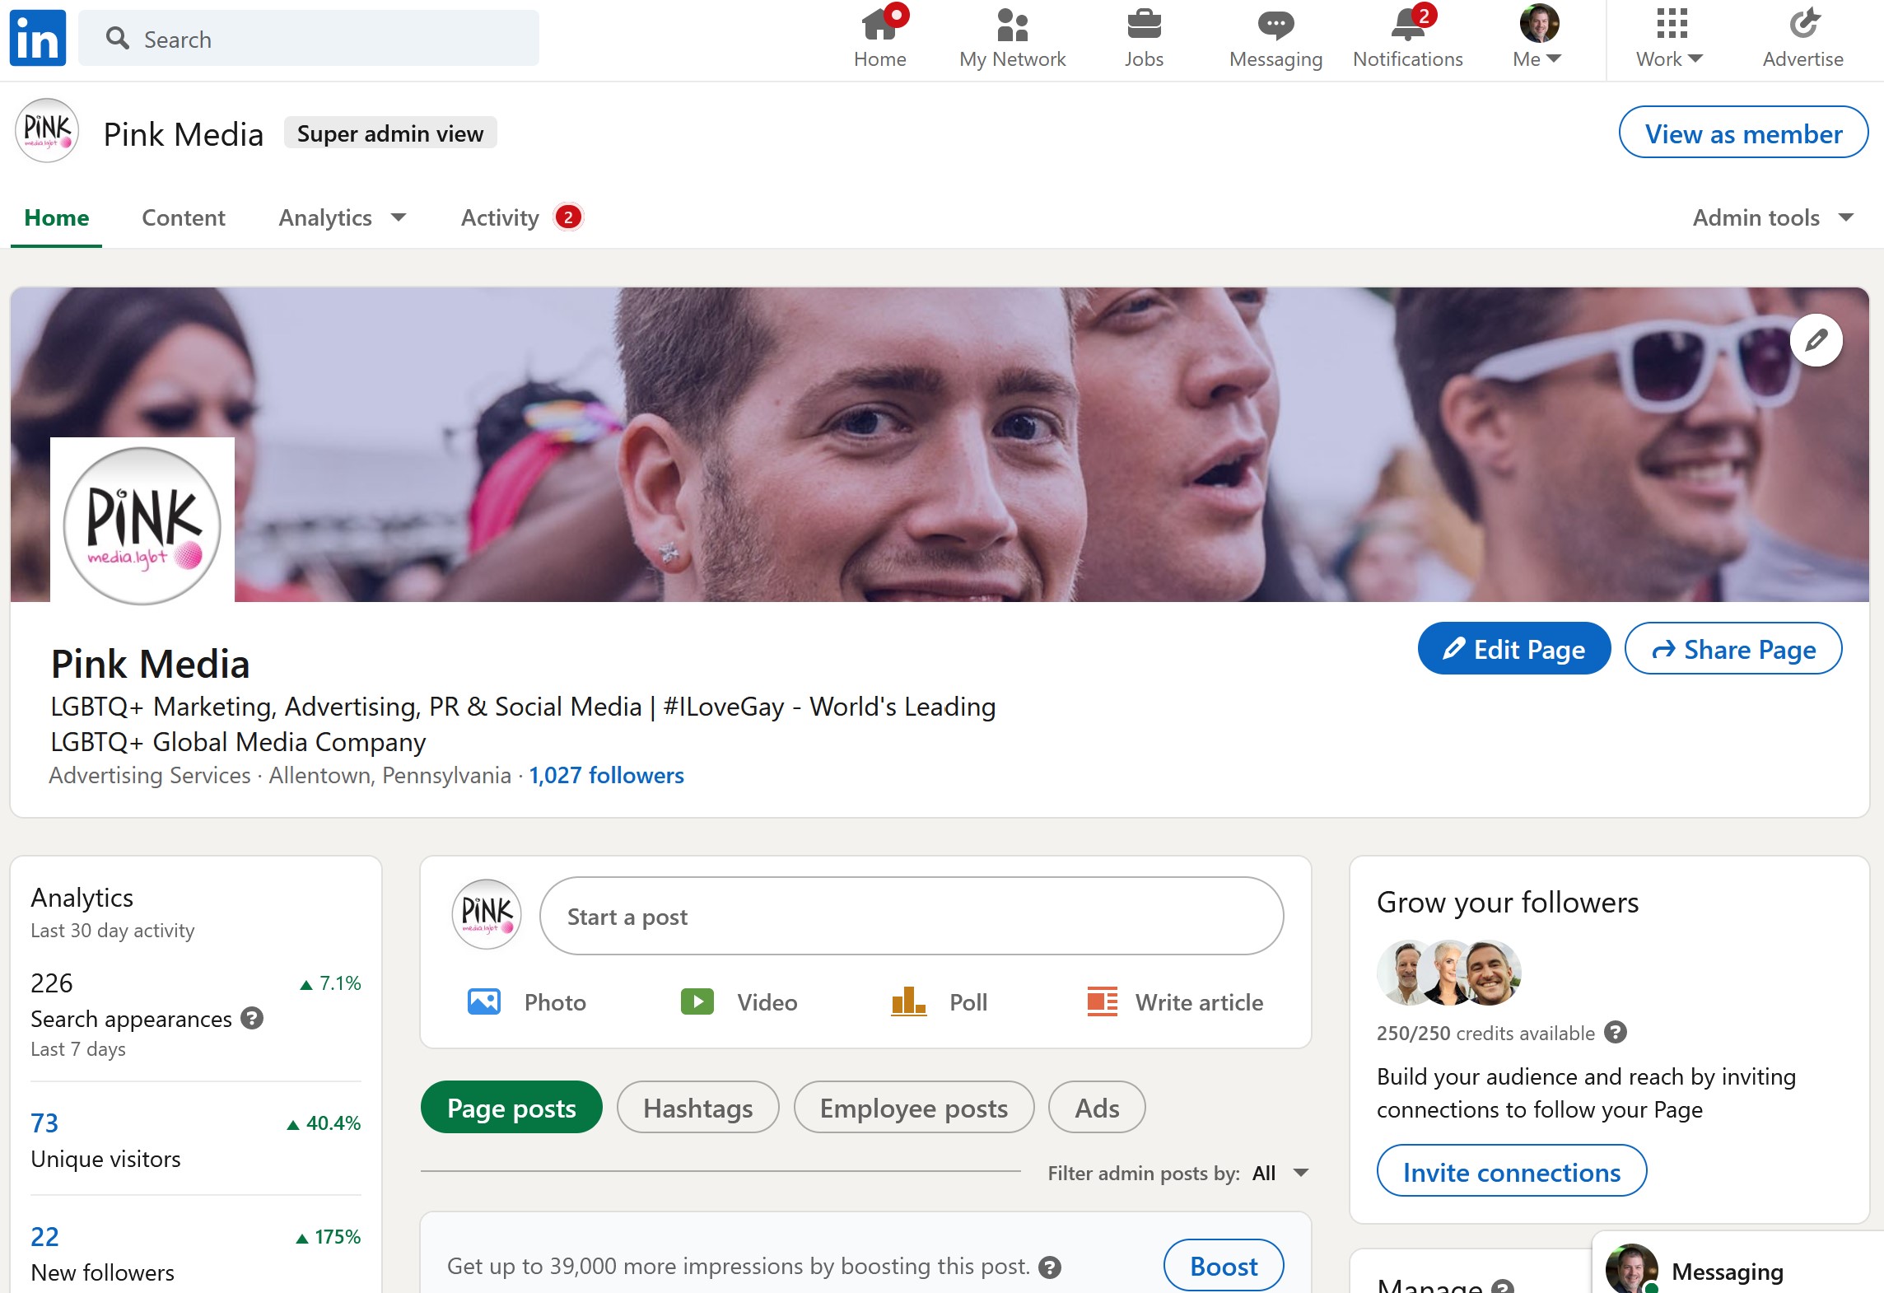
Task: Click the Activity badge showing 2
Action: point(568,217)
